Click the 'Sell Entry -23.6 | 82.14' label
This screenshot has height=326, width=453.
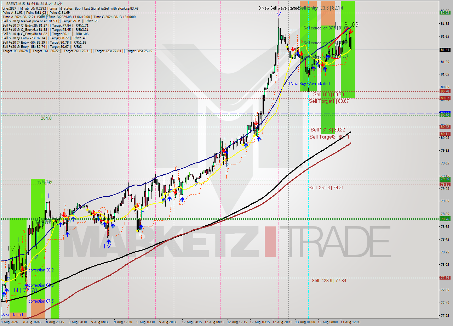point(321,7)
